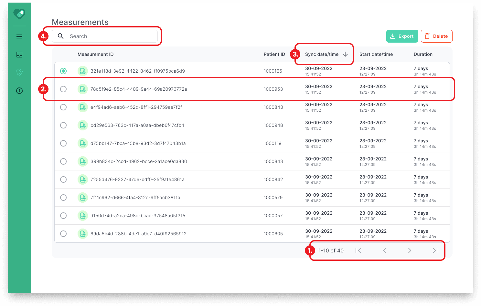This screenshot has width=481, height=306.
Task: Select radio for patient 1000953 row
Action: (x=63, y=89)
